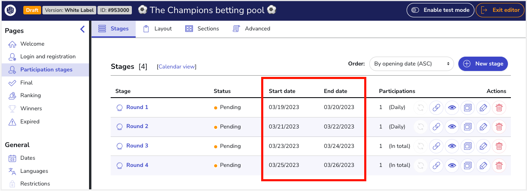527x191 pixels.
Task: Edit Round 2 with the pencil icon
Action: tap(483, 127)
